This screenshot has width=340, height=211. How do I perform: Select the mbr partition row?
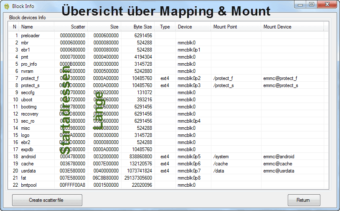tap(168, 43)
